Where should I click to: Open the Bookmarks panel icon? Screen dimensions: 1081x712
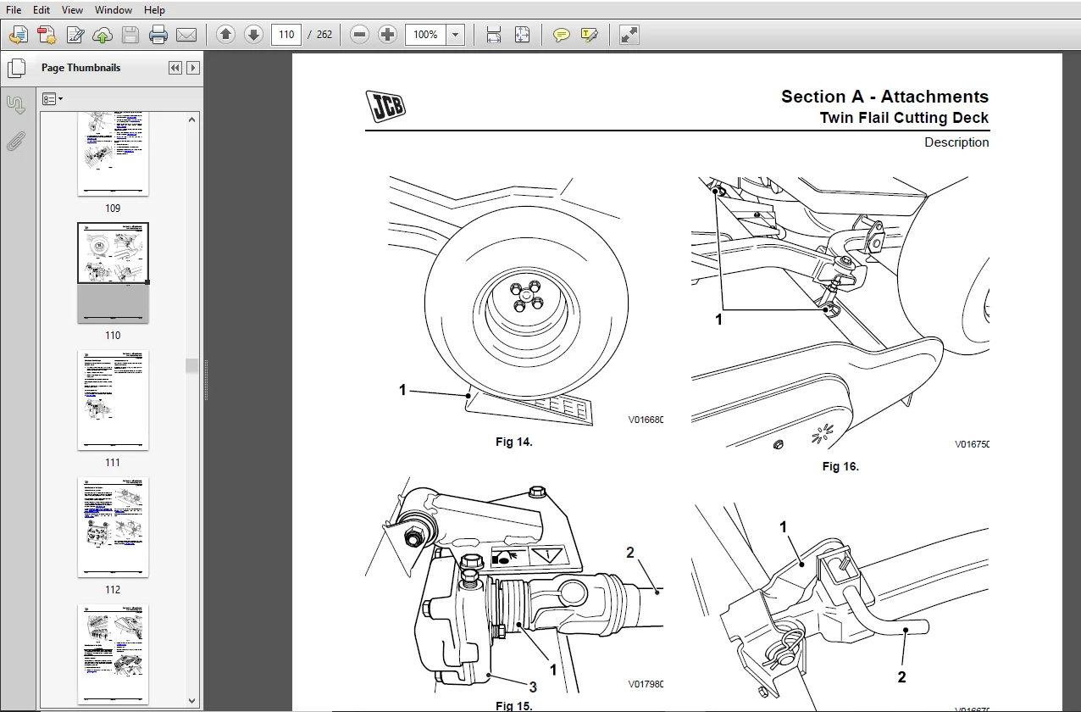(x=16, y=104)
